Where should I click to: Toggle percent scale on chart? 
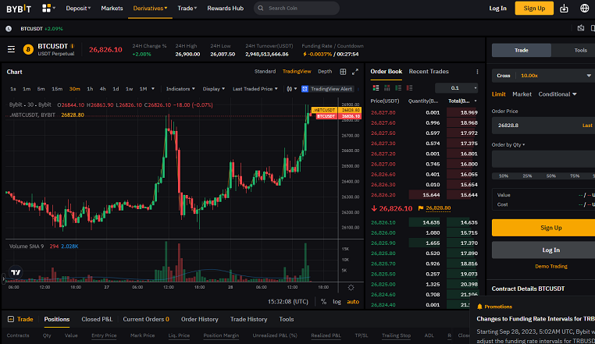coord(323,302)
